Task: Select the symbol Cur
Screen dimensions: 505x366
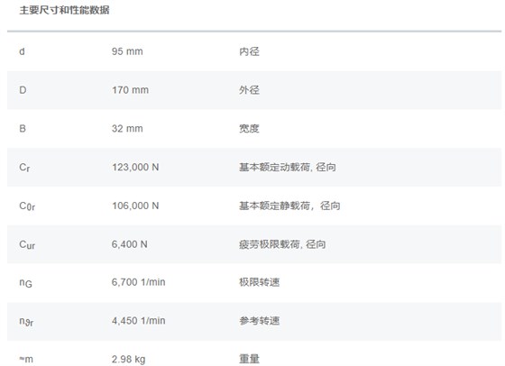Action: point(27,245)
